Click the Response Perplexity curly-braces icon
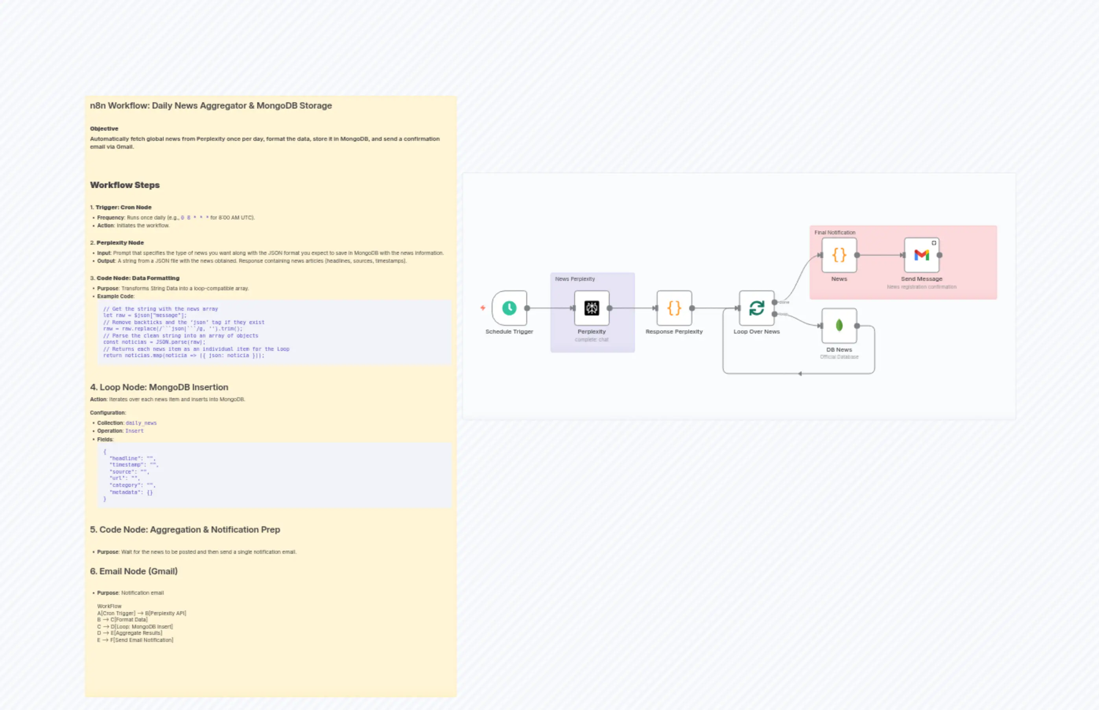Viewport: 1099px width, 710px height. click(x=674, y=308)
